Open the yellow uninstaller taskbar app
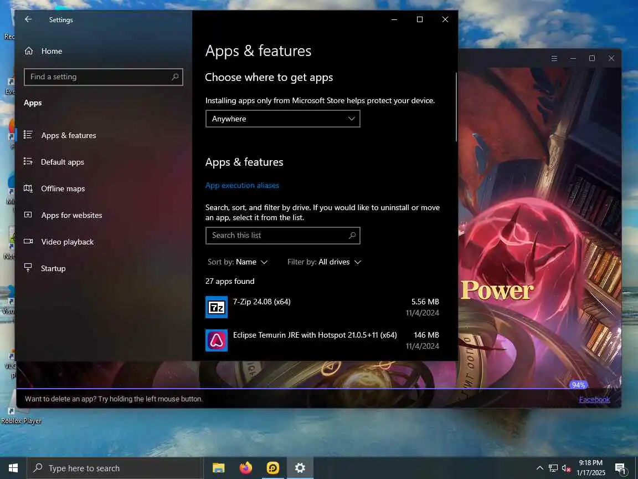 272,468
